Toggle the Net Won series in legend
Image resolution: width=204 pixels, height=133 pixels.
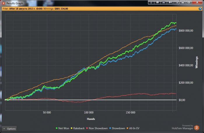[x=62, y=128]
